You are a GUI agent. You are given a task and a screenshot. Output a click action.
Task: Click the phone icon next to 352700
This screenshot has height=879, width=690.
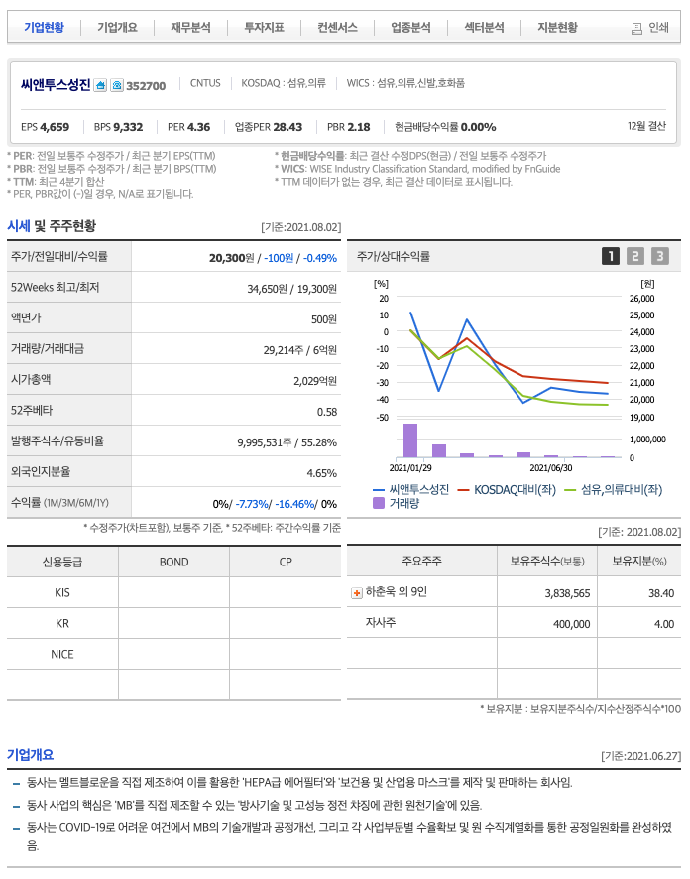tap(117, 85)
